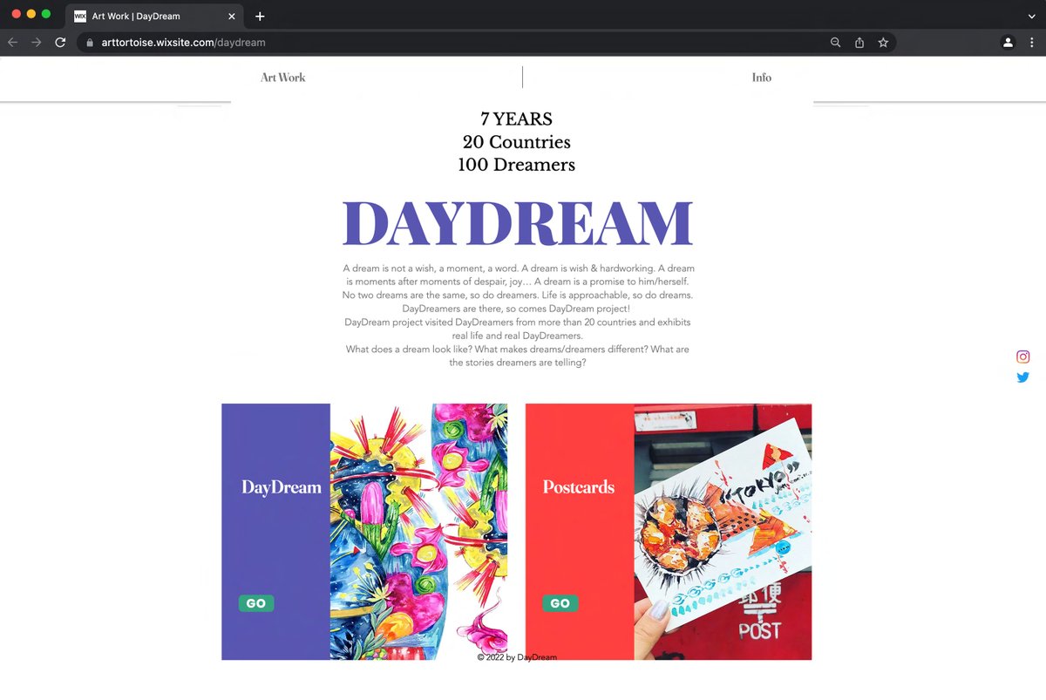Bookmark this page with the star icon
Screen dimensions: 1046x700
click(883, 42)
